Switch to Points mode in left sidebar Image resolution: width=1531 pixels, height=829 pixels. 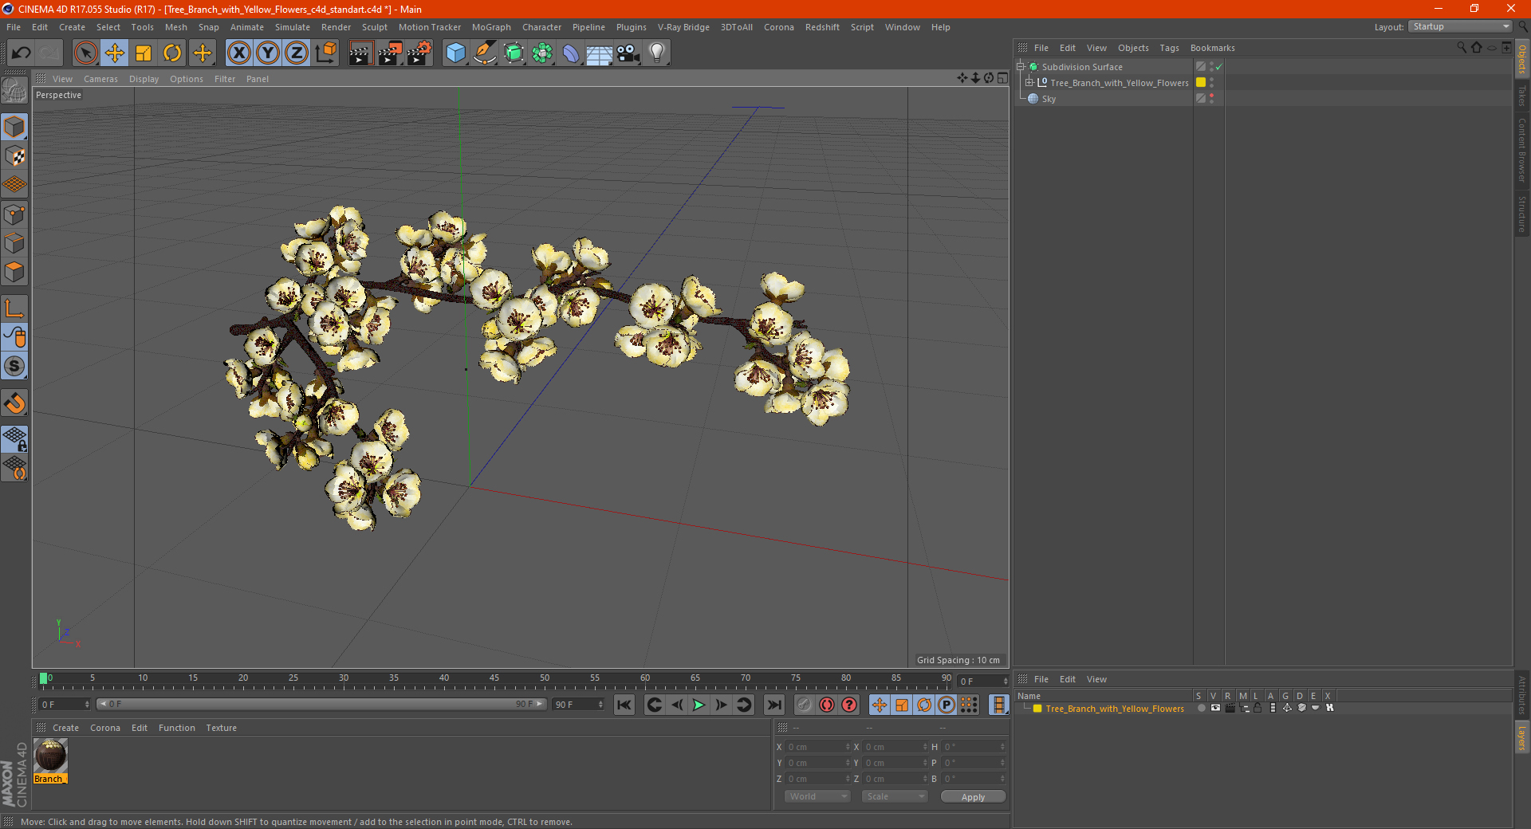(x=14, y=214)
